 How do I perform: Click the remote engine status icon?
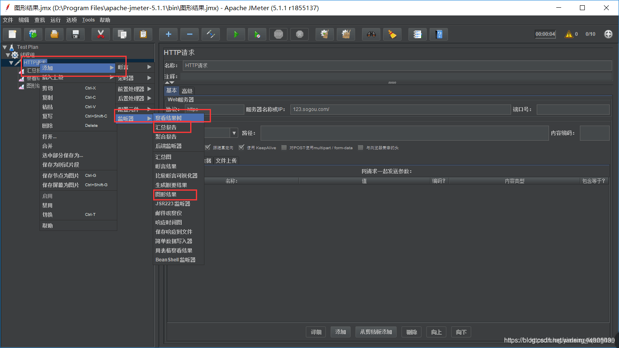coord(608,34)
